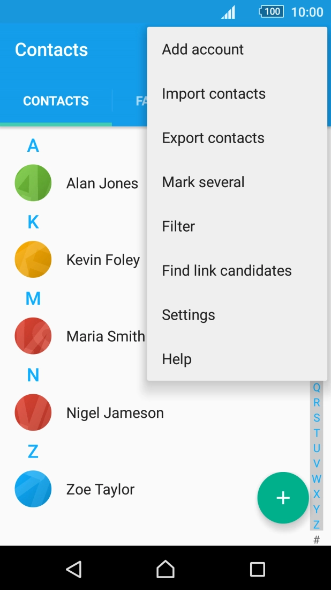Image resolution: width=331 pixels, height=590 pixels.
Task: Tap Nigel Jameson's contact avatar
Action: point(33,412)
